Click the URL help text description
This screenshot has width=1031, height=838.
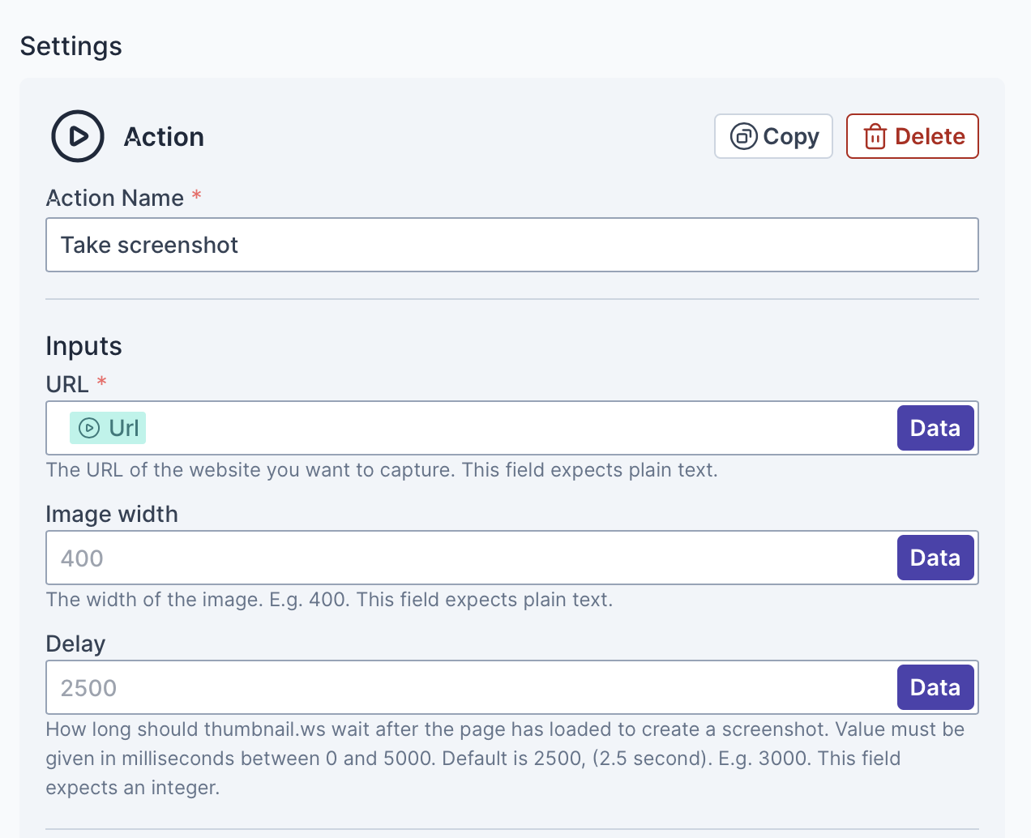pos(382,470)
